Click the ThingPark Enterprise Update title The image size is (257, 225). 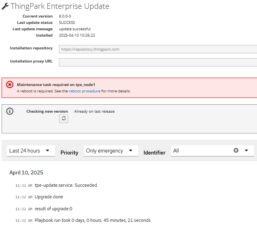point(60,6)
